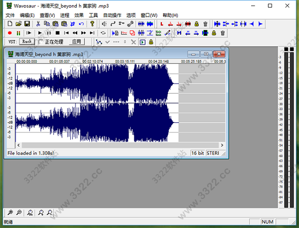Fast forward using the double right arrows

click(x=84, y=33)
